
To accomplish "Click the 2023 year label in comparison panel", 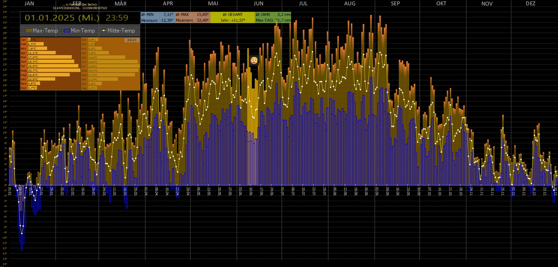I will pos(132,40).
